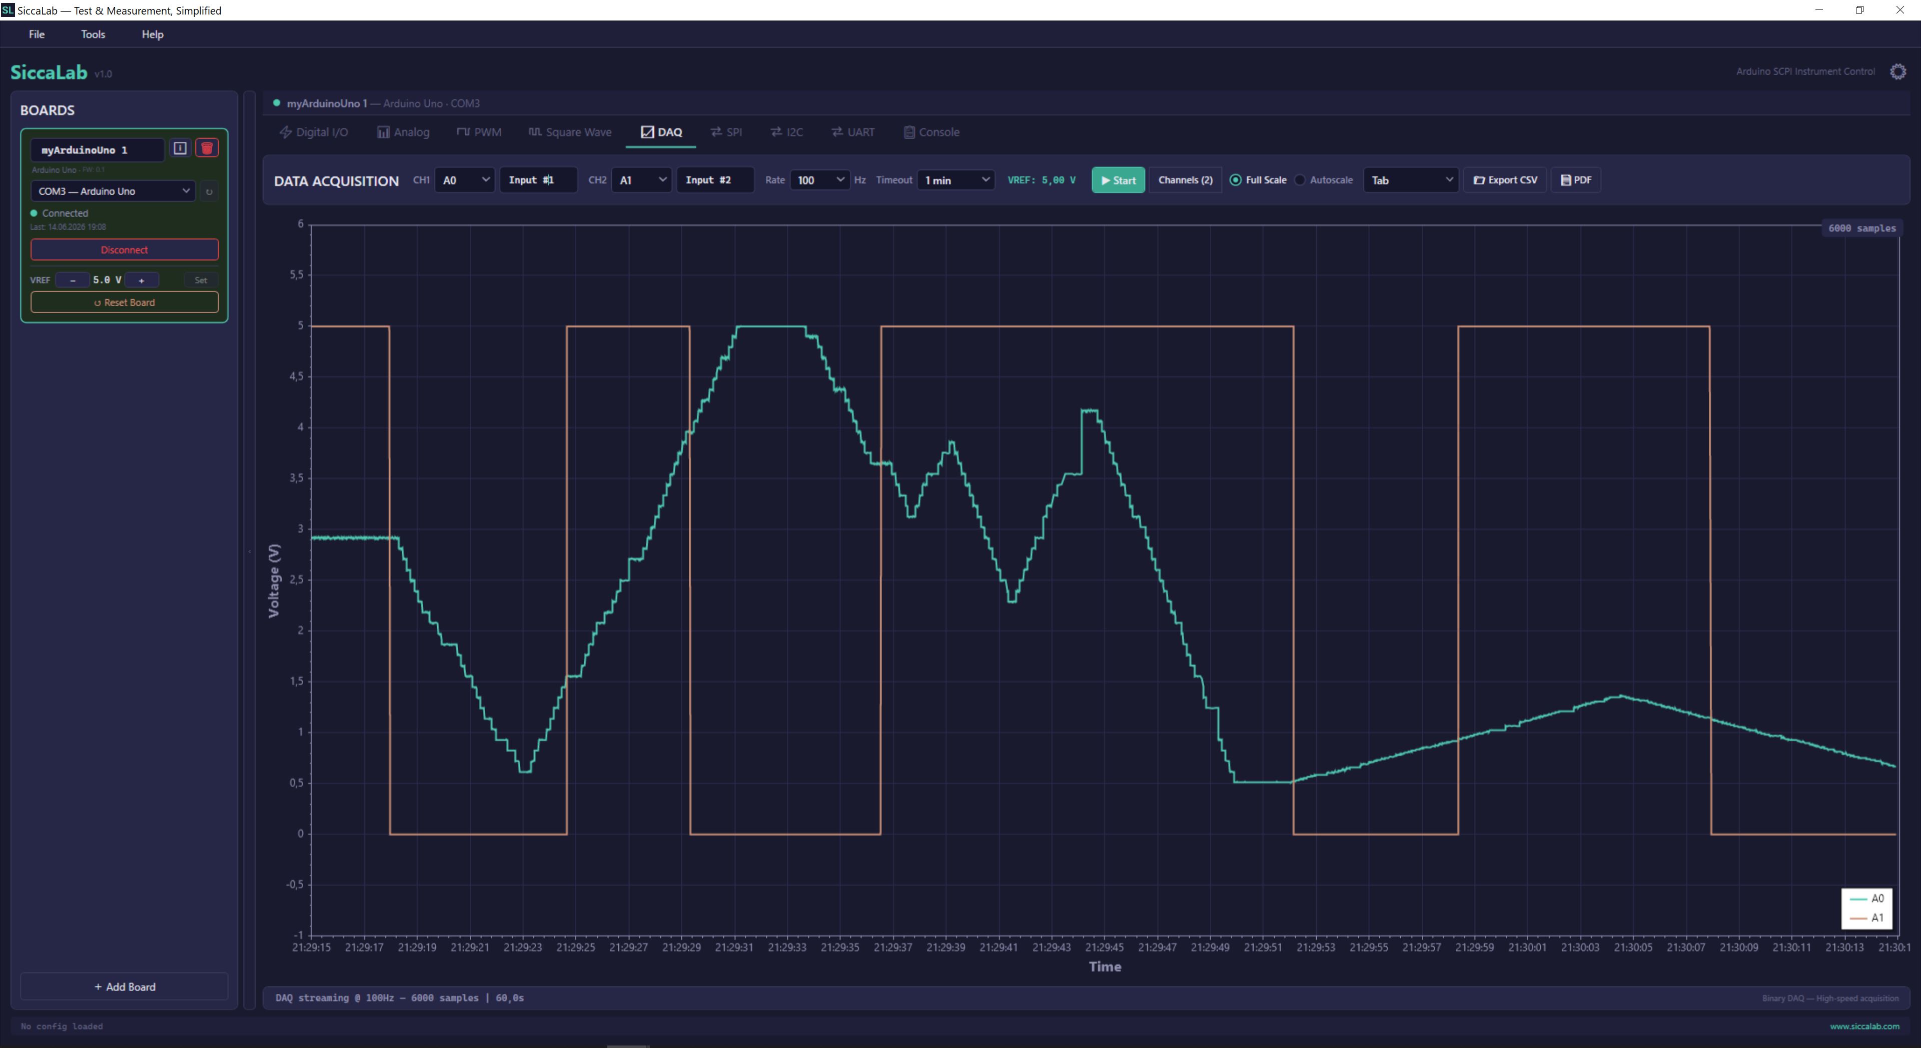Viewport: 1921px width, 1048px height.
Task: Switch to the Analog tab
Action: 403,132
